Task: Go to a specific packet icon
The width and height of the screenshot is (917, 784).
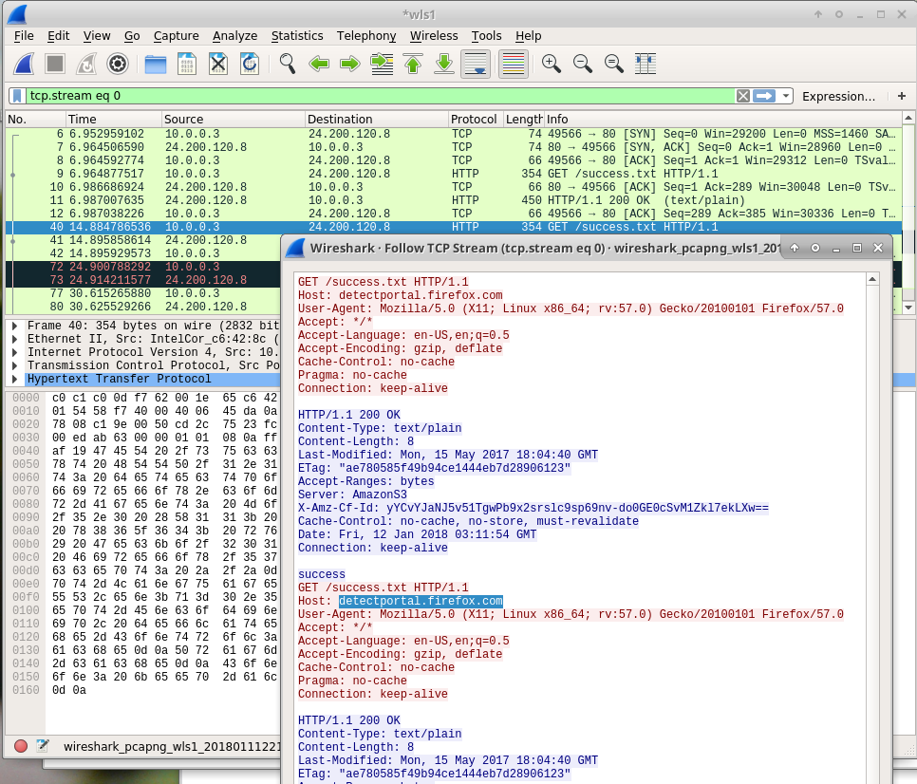Action: point(382,64)
